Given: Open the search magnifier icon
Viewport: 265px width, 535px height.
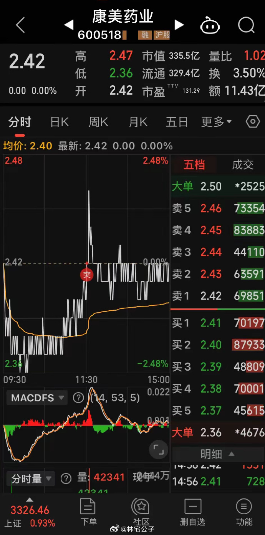Looking at the screenshot, I should (x=246, y=25).
